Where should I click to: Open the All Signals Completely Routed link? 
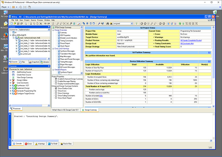191,40
